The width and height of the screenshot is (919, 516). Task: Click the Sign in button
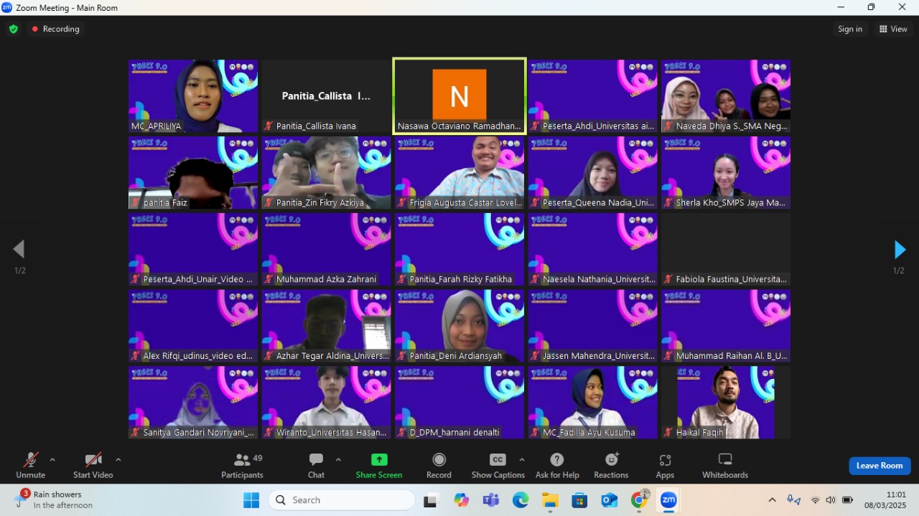(850, 29)
